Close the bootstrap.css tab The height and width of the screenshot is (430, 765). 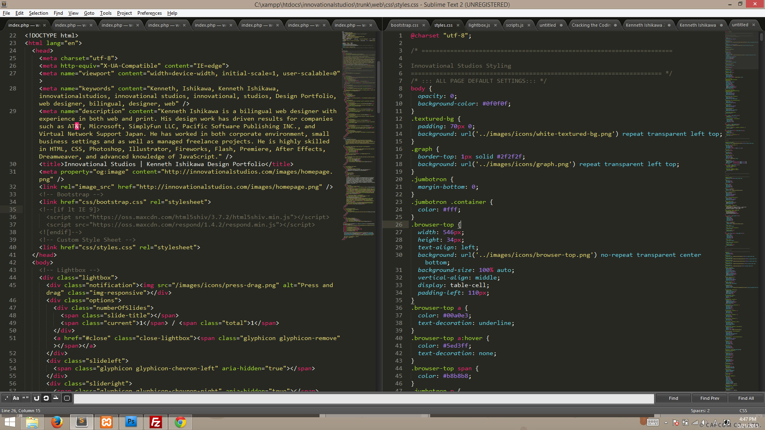point(424,25)
